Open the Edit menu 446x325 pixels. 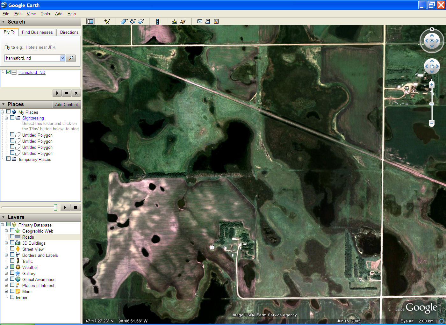coord(18,14)
